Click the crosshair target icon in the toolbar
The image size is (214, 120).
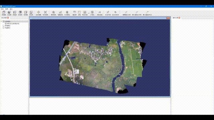(x=38, y=12)
